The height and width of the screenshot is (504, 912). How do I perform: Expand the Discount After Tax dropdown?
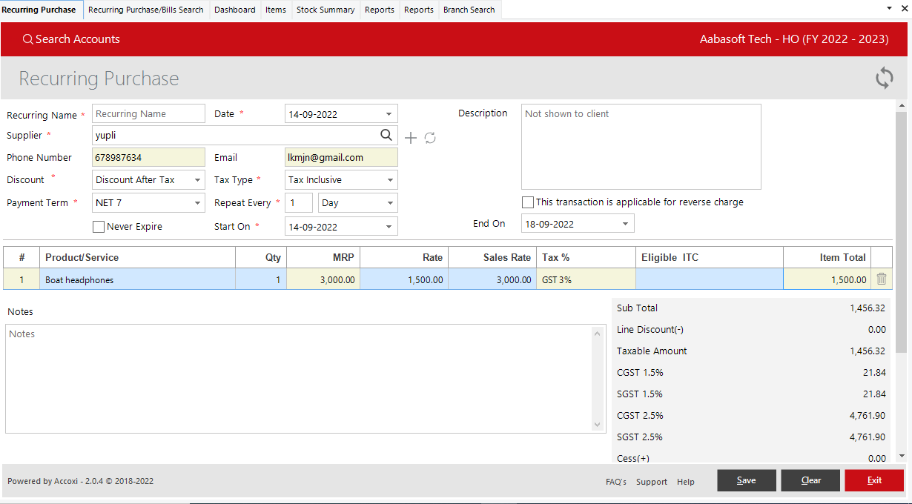197,180
